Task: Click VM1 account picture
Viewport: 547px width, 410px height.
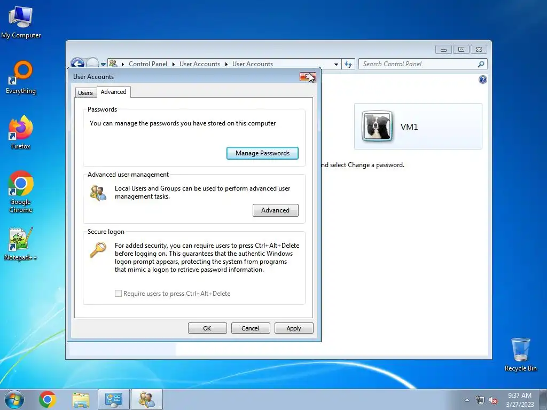Action: [377, 126]
